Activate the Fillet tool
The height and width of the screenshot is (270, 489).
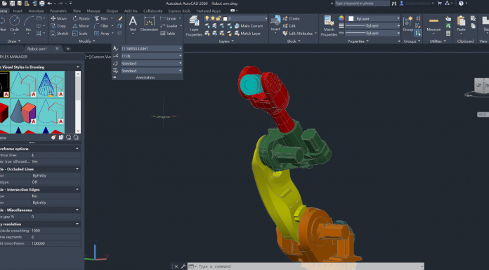click(101, 26)
